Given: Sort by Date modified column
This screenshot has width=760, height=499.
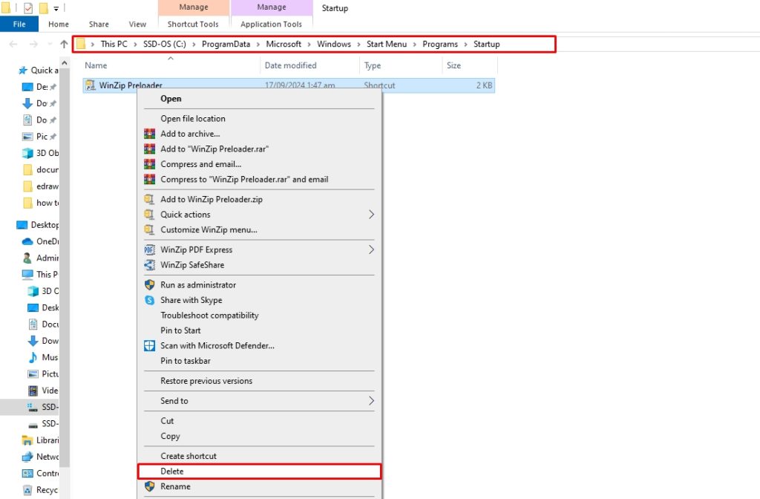Looking at the screenshot, I should pyautogui.click(x=309, y=65).
